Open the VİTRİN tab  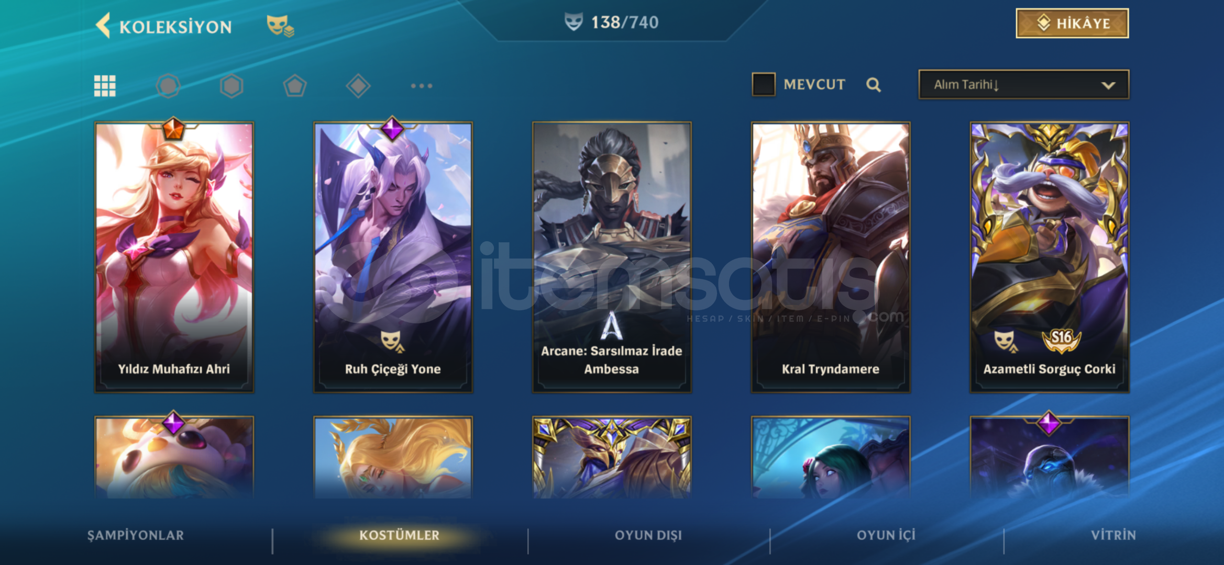coord(1113,535)
